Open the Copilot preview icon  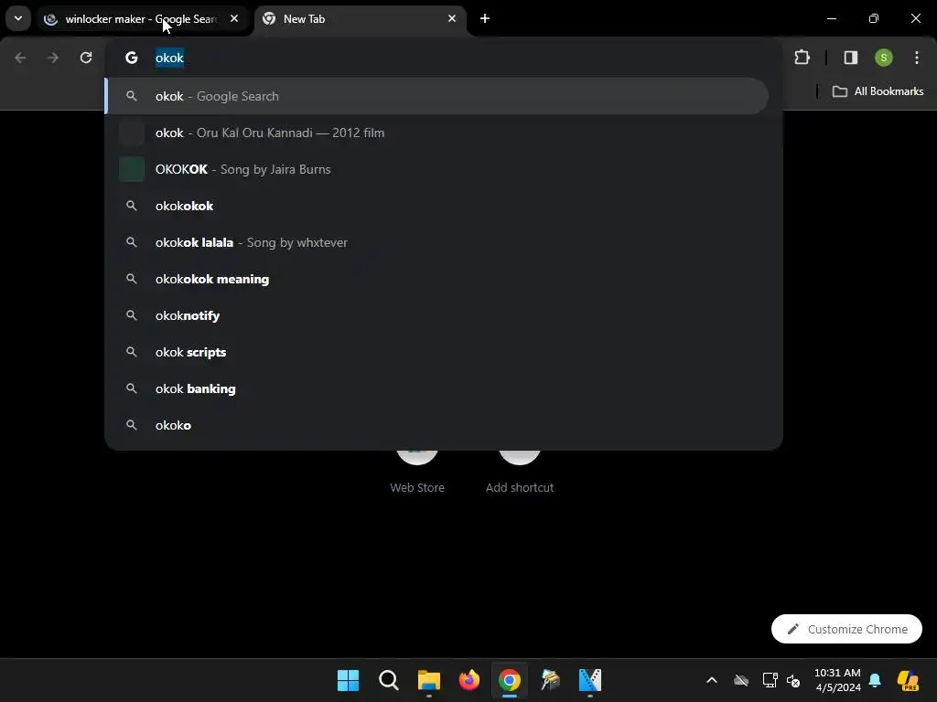908,680
